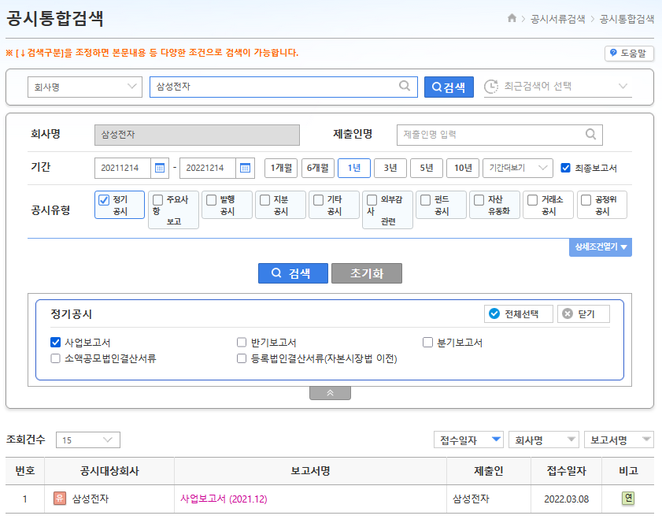Image resolution: width=662 pixels, height=523 pixels.
Task: Click the center 검색 button above 정기공시
Action: point(293,273)
